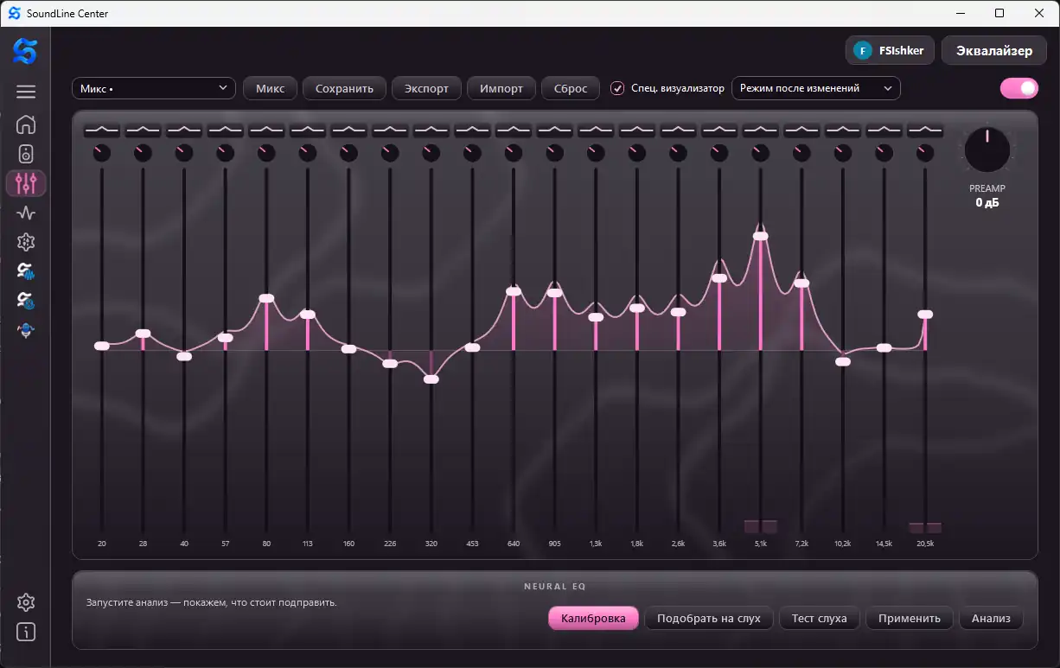
Task: Toggle the Спец. визуализатор checkbox
Action: pos(617,88)
